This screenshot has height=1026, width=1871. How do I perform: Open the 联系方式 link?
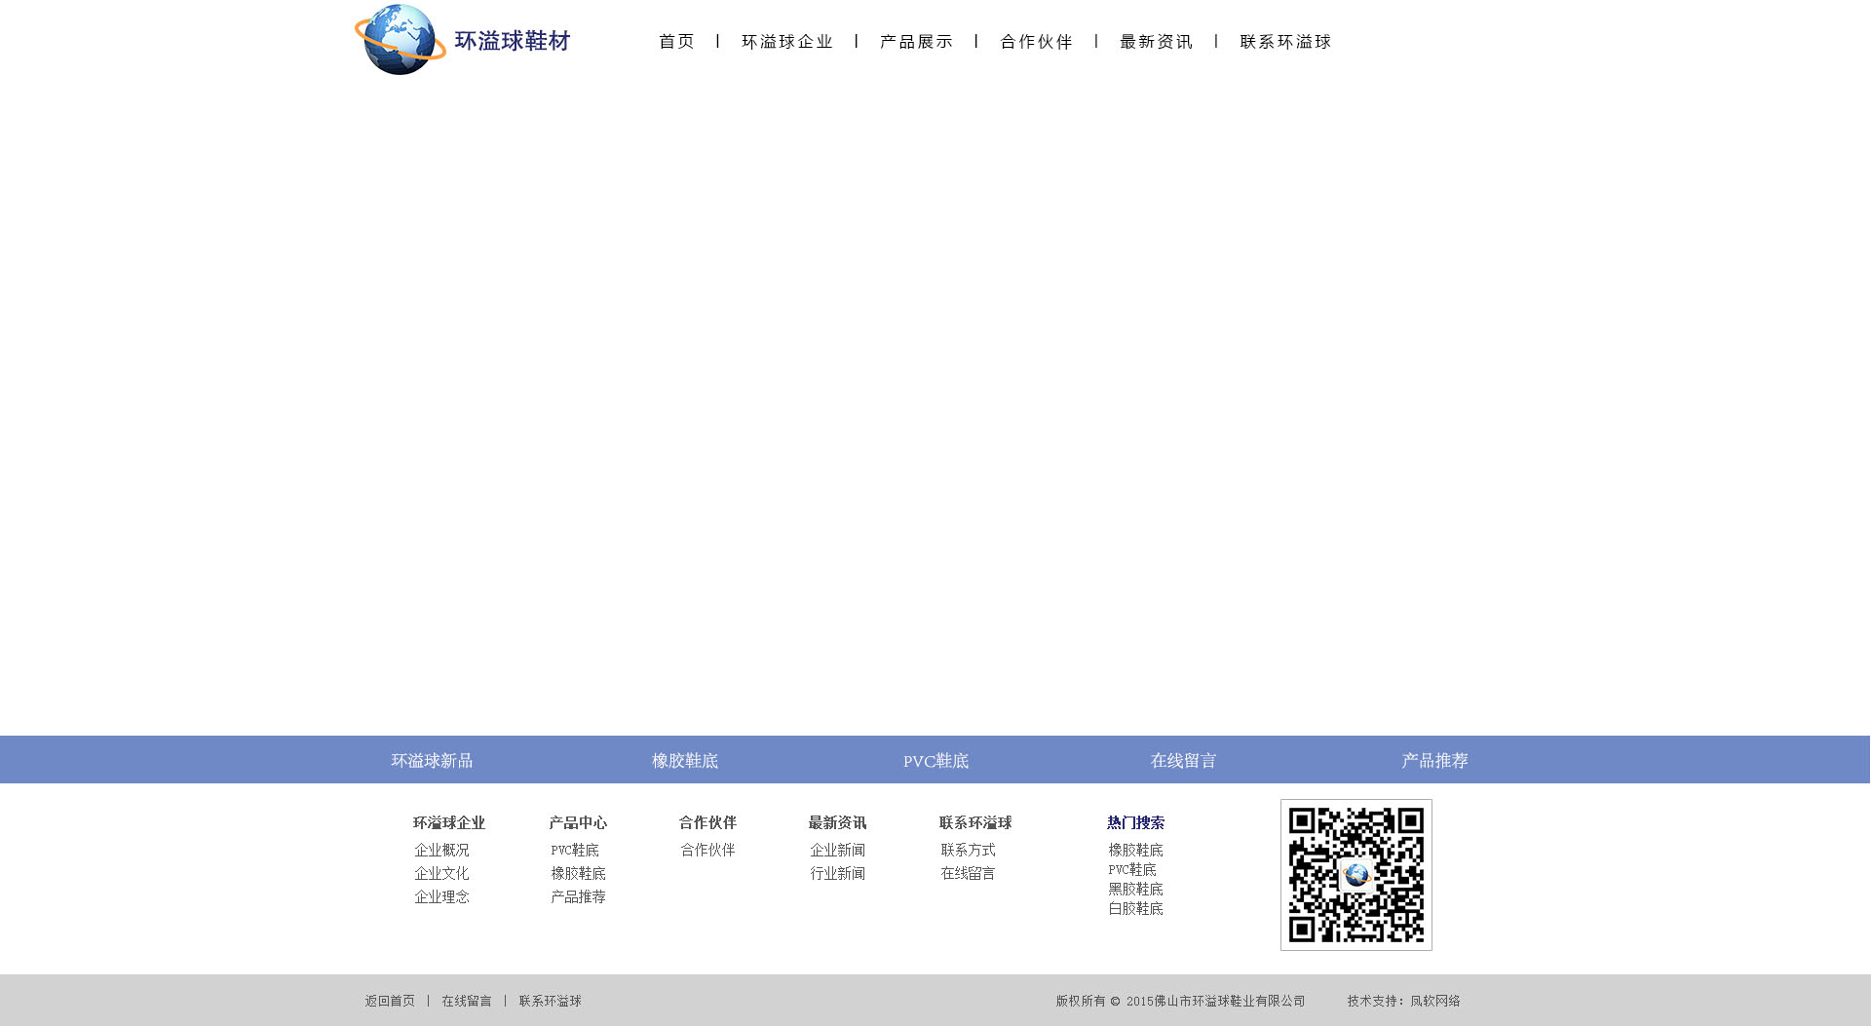click(968, 851)
